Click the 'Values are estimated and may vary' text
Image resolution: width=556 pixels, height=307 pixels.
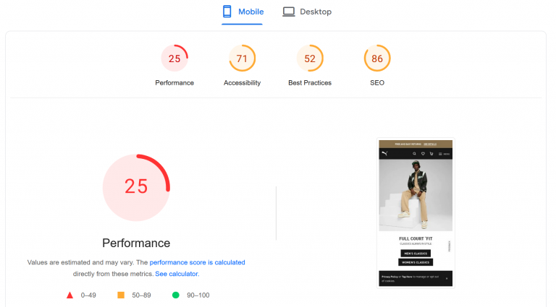coord(81,262)
